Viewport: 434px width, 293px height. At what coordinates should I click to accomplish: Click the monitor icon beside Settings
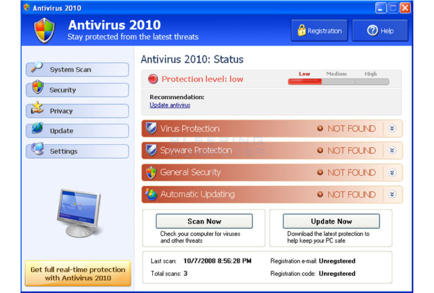click(x=37, y=149)
